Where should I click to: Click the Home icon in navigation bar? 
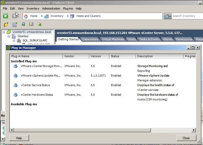[x=26, y=16]
